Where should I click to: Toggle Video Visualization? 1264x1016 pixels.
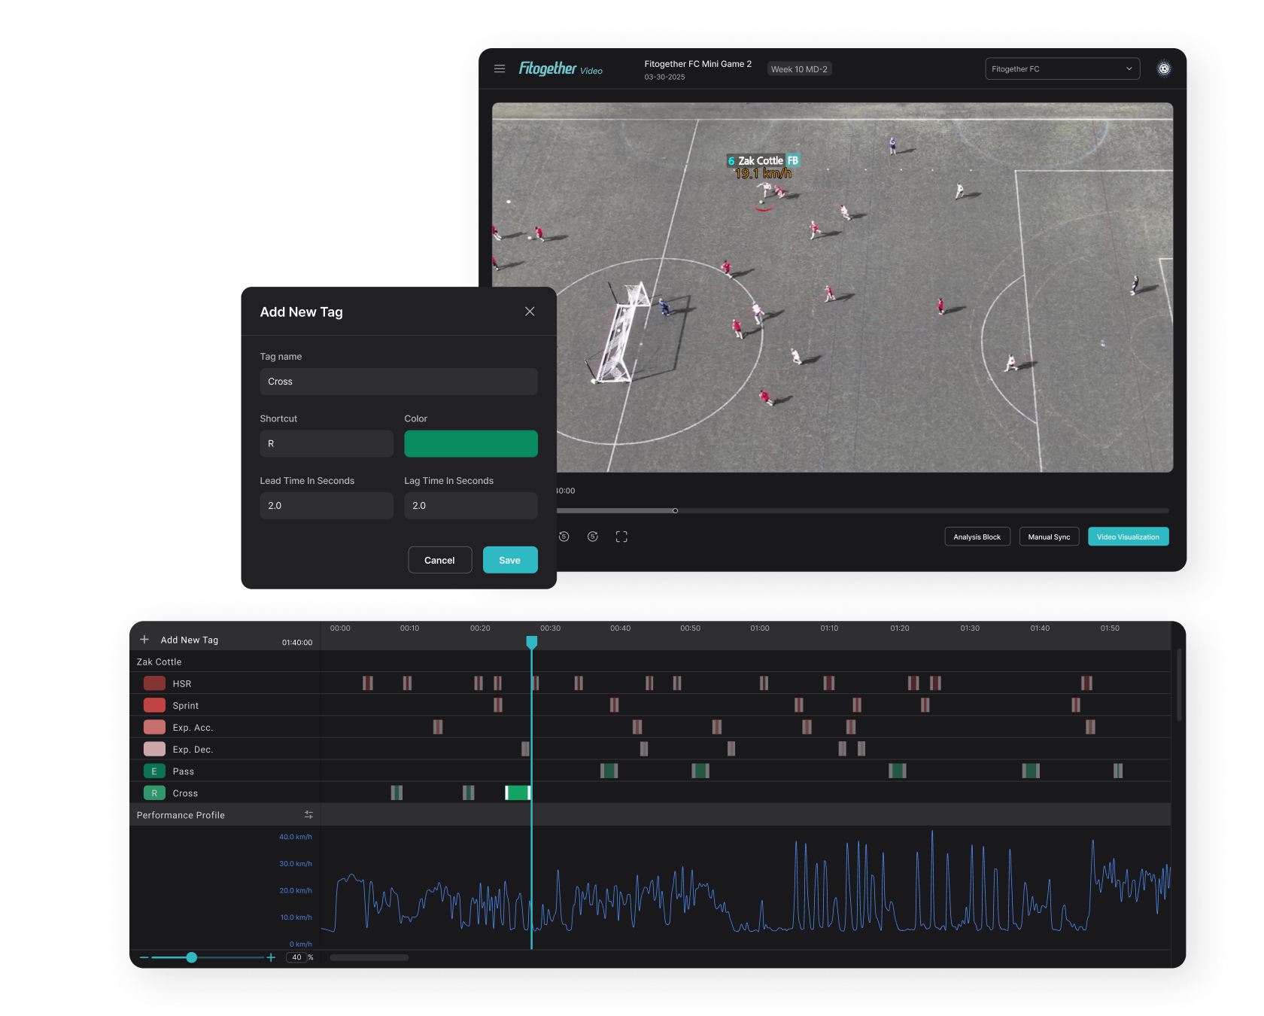tap(1128, 537)
